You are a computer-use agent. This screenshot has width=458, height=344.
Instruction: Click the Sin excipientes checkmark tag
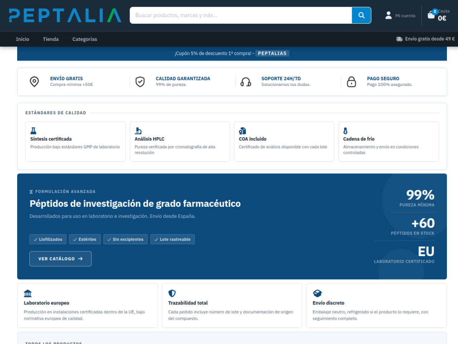(x=126, y=239)
